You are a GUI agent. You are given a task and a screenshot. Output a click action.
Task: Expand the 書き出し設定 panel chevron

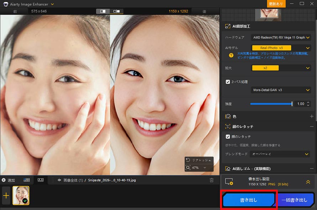[x=308, y=182]
